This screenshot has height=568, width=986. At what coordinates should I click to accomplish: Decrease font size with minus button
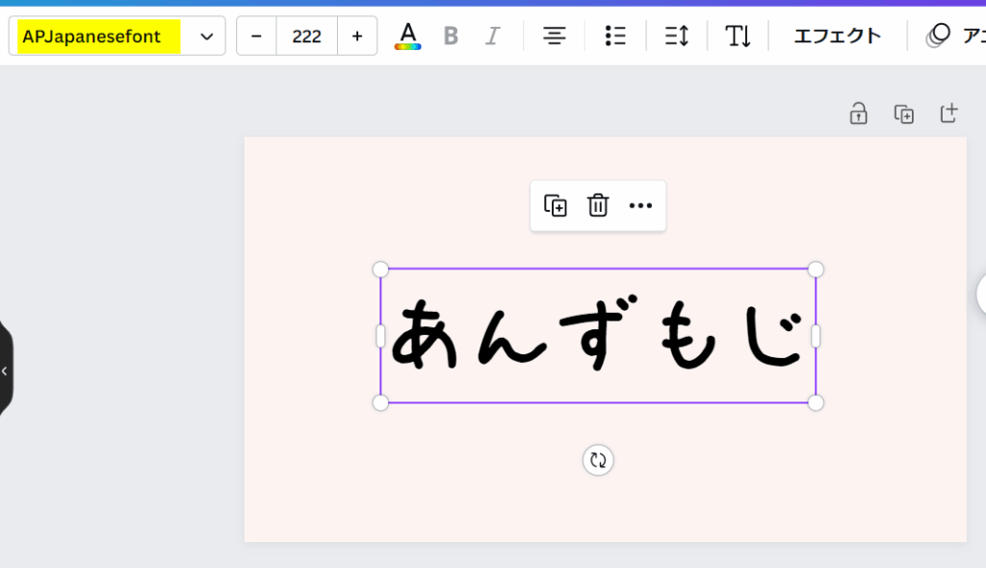256,37
